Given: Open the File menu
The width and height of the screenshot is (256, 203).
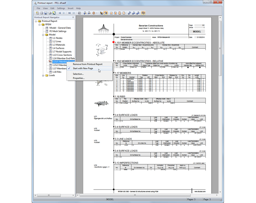Looking at the screenshot, I should (x=38, y=8).
